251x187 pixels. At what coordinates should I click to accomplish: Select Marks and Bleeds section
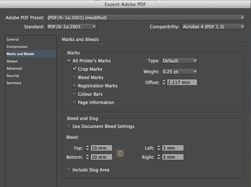click(31, 54)
